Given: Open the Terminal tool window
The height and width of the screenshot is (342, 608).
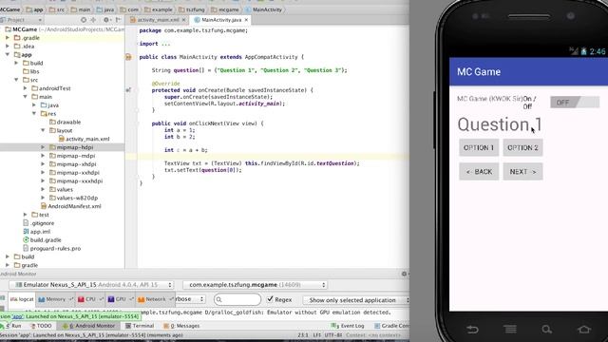Looking at the screenshot, I should pos(140,326).
